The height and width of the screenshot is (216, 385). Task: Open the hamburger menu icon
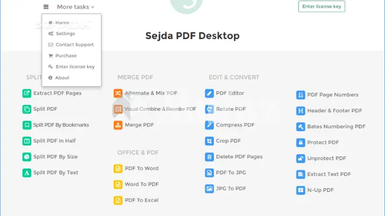pos(46,7)
